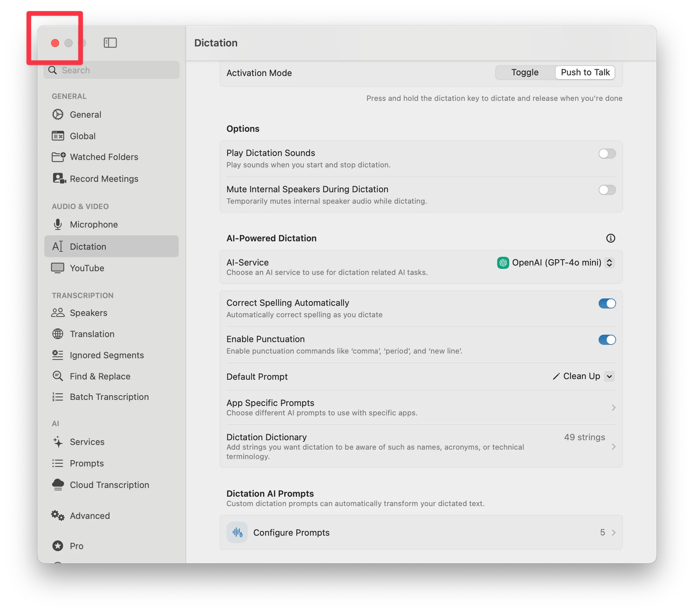Turn off Enable Punctuation switch
694x613 pixels.
click(x=607, y=339)
